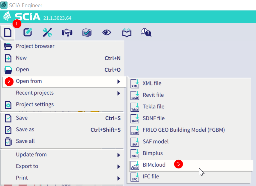
Task: Click the FGBM import icon
Action: coord(135,130)
